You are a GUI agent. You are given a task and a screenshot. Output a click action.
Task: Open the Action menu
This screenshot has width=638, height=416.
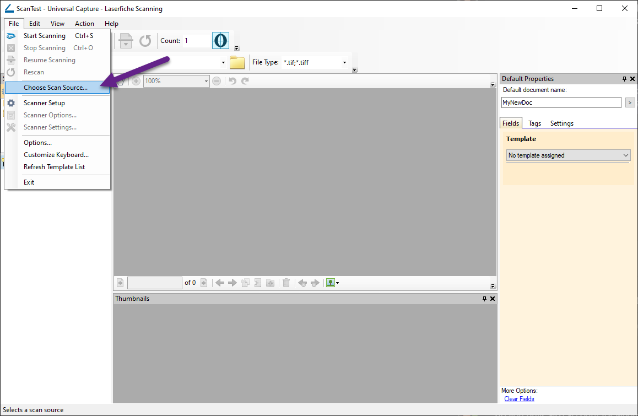(84, 24)
